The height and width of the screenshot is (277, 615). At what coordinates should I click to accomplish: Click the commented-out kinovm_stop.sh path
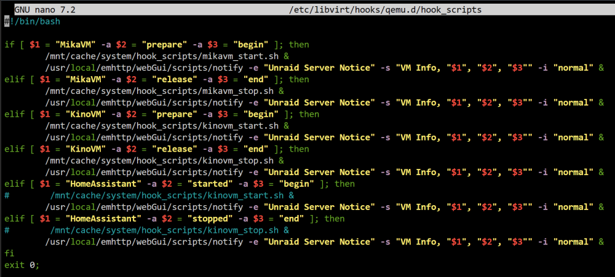click(x=165, y=230)
